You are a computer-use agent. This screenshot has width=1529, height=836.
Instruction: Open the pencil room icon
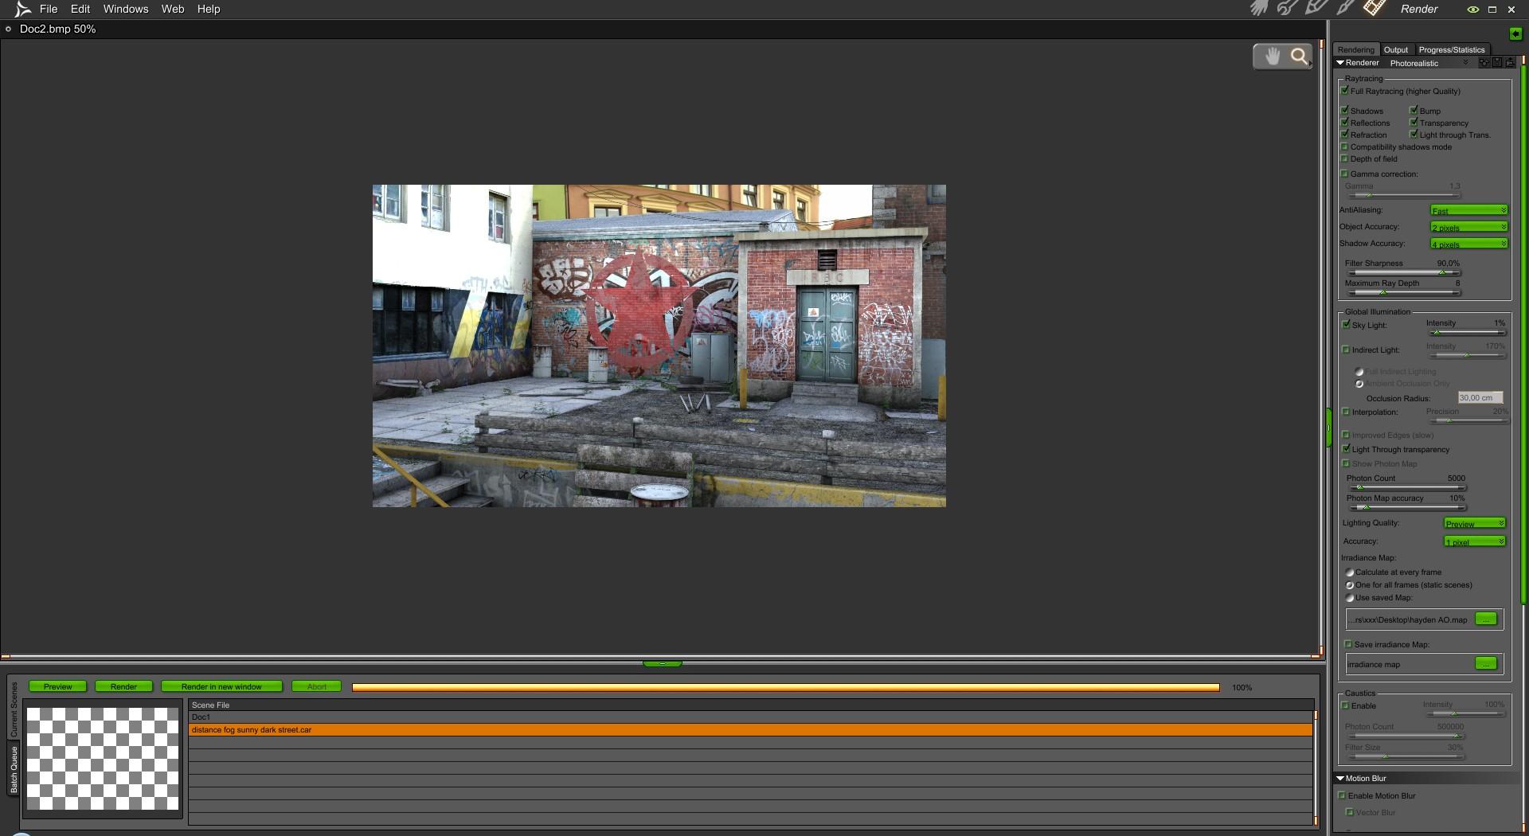[x=1316, y=8]
